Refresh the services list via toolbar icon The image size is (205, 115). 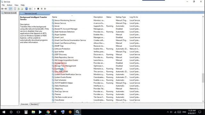click(x=19, y=9)
